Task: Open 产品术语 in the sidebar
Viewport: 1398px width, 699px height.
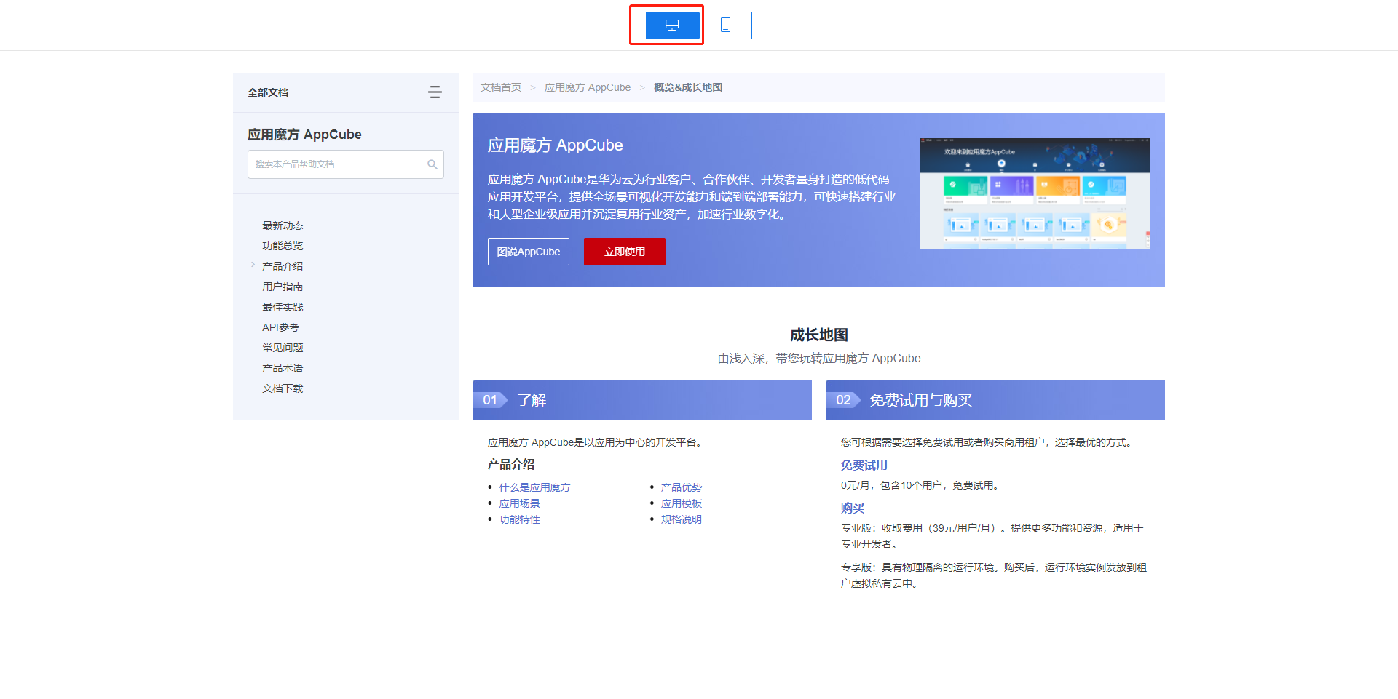Action: pos(283,368)
